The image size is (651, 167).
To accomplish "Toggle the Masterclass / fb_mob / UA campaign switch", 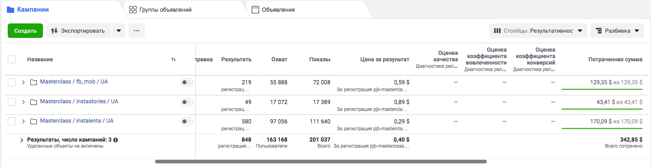I will point(186,82).
